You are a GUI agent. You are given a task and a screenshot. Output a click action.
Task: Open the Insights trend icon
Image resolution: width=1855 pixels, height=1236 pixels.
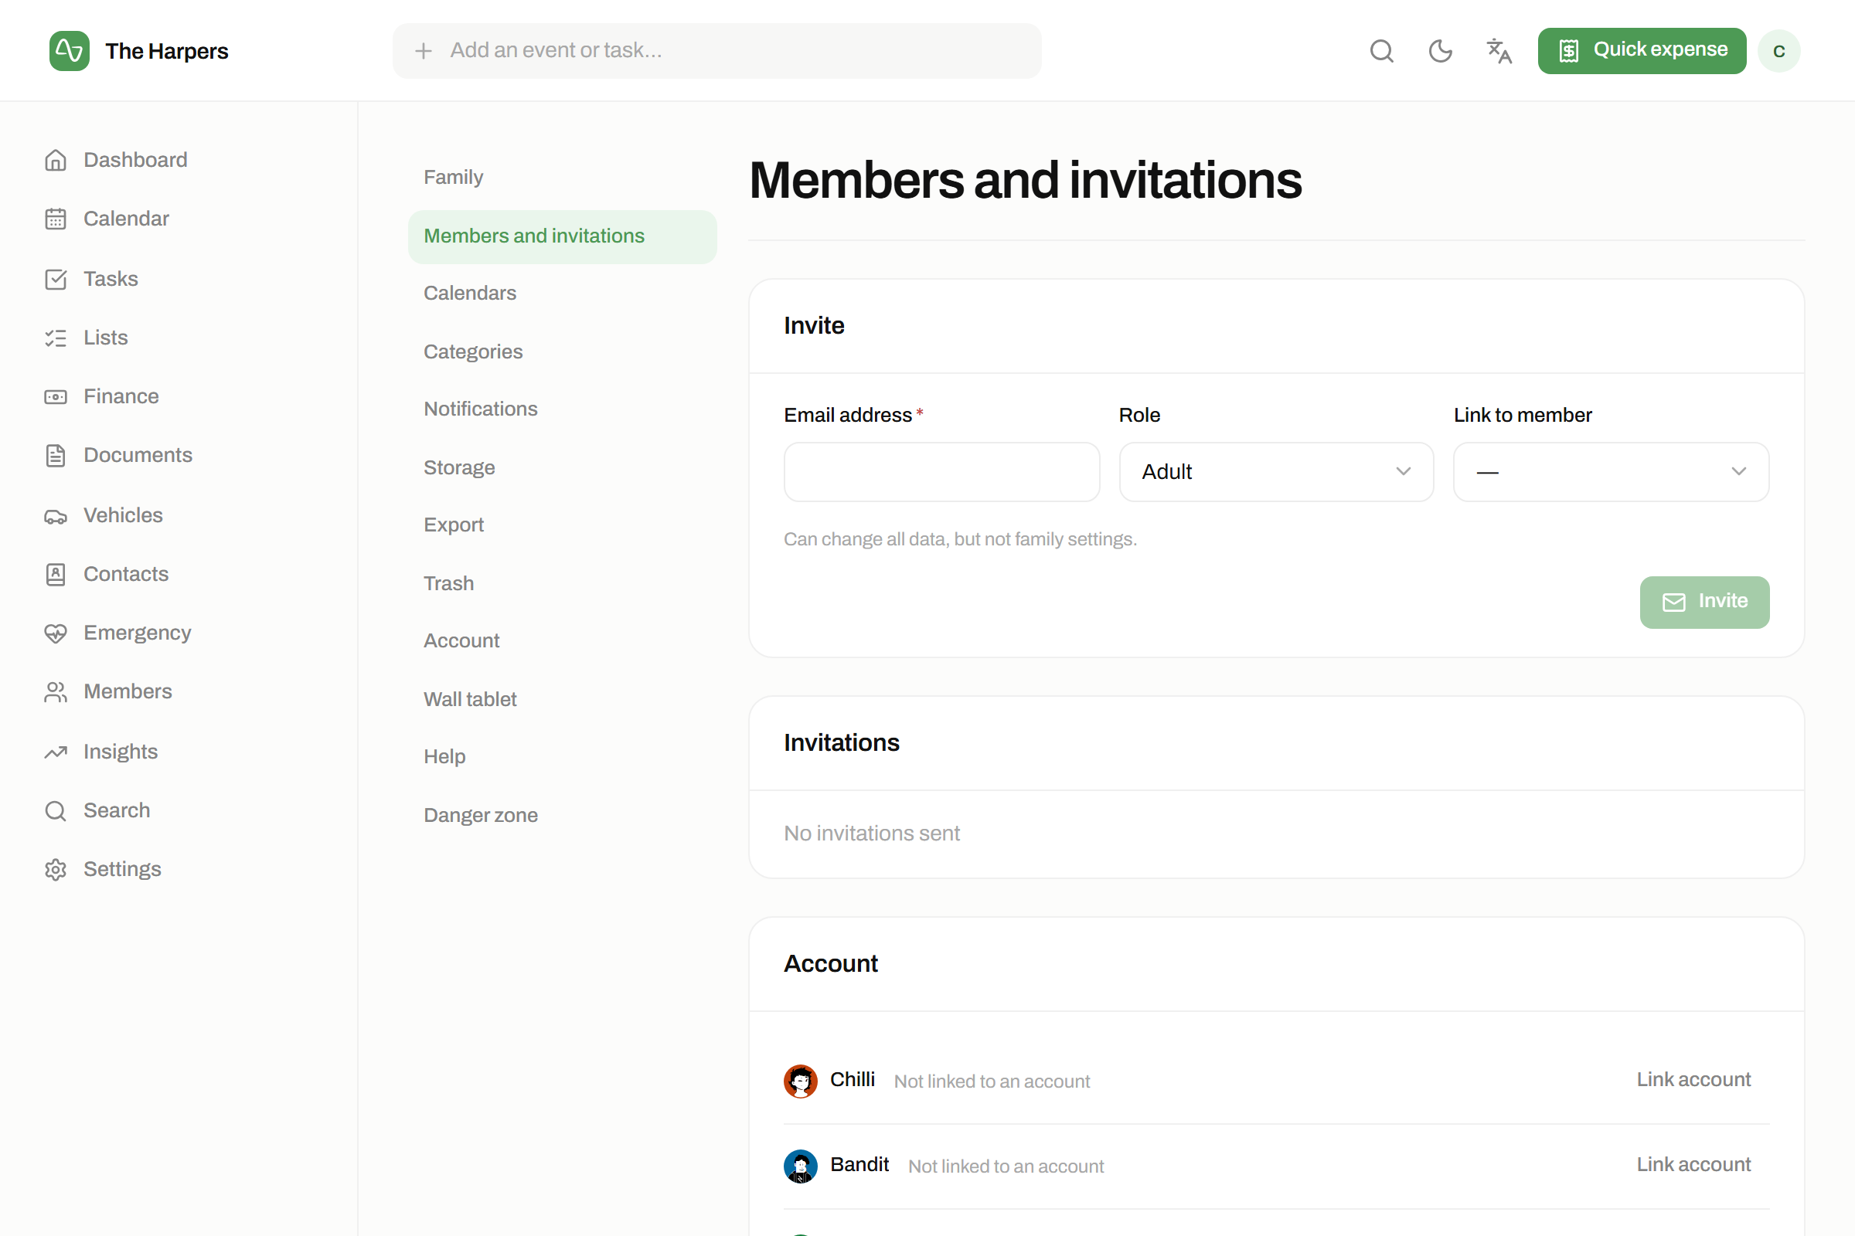click(x=55, y=752)
